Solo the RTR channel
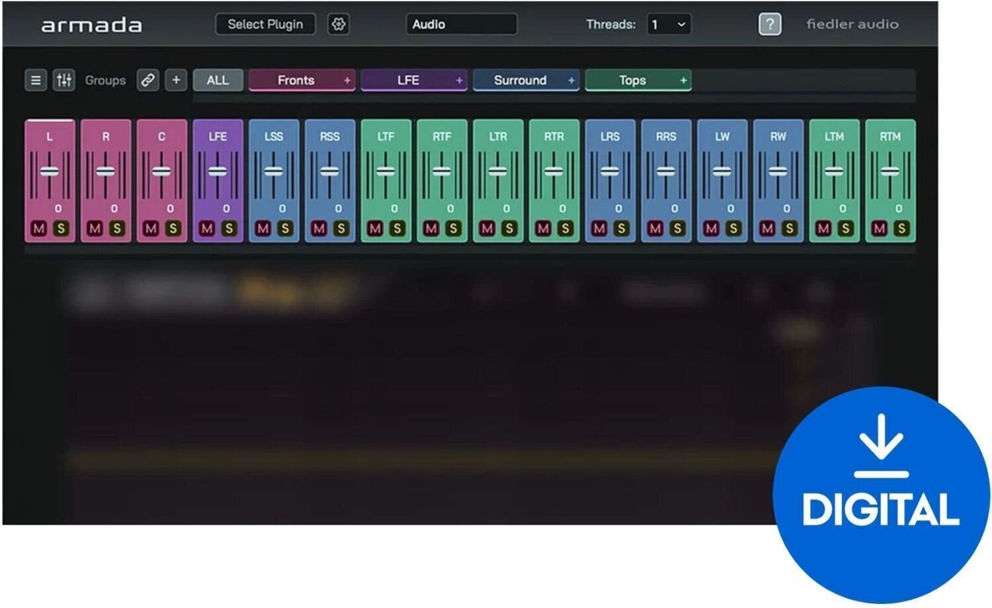Screen dimensions: 992x608 pyautogui.click(x=565, y=228)
